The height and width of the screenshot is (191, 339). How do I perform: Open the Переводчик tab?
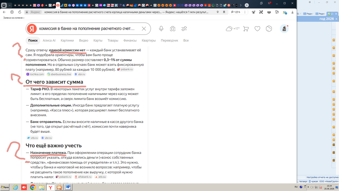[x=169, y=40]
